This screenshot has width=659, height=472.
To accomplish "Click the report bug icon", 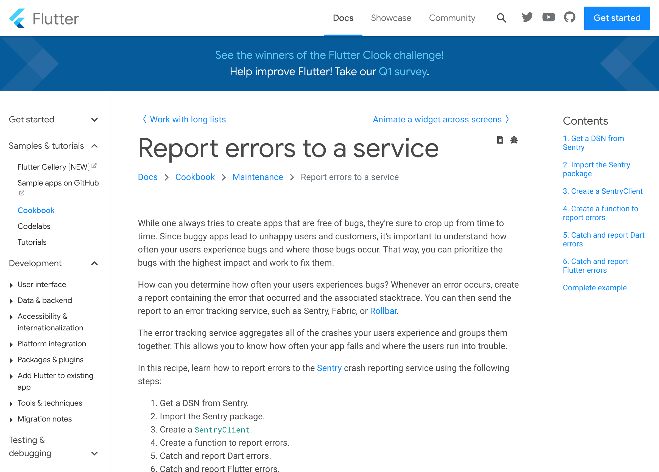I will [514, 140].
